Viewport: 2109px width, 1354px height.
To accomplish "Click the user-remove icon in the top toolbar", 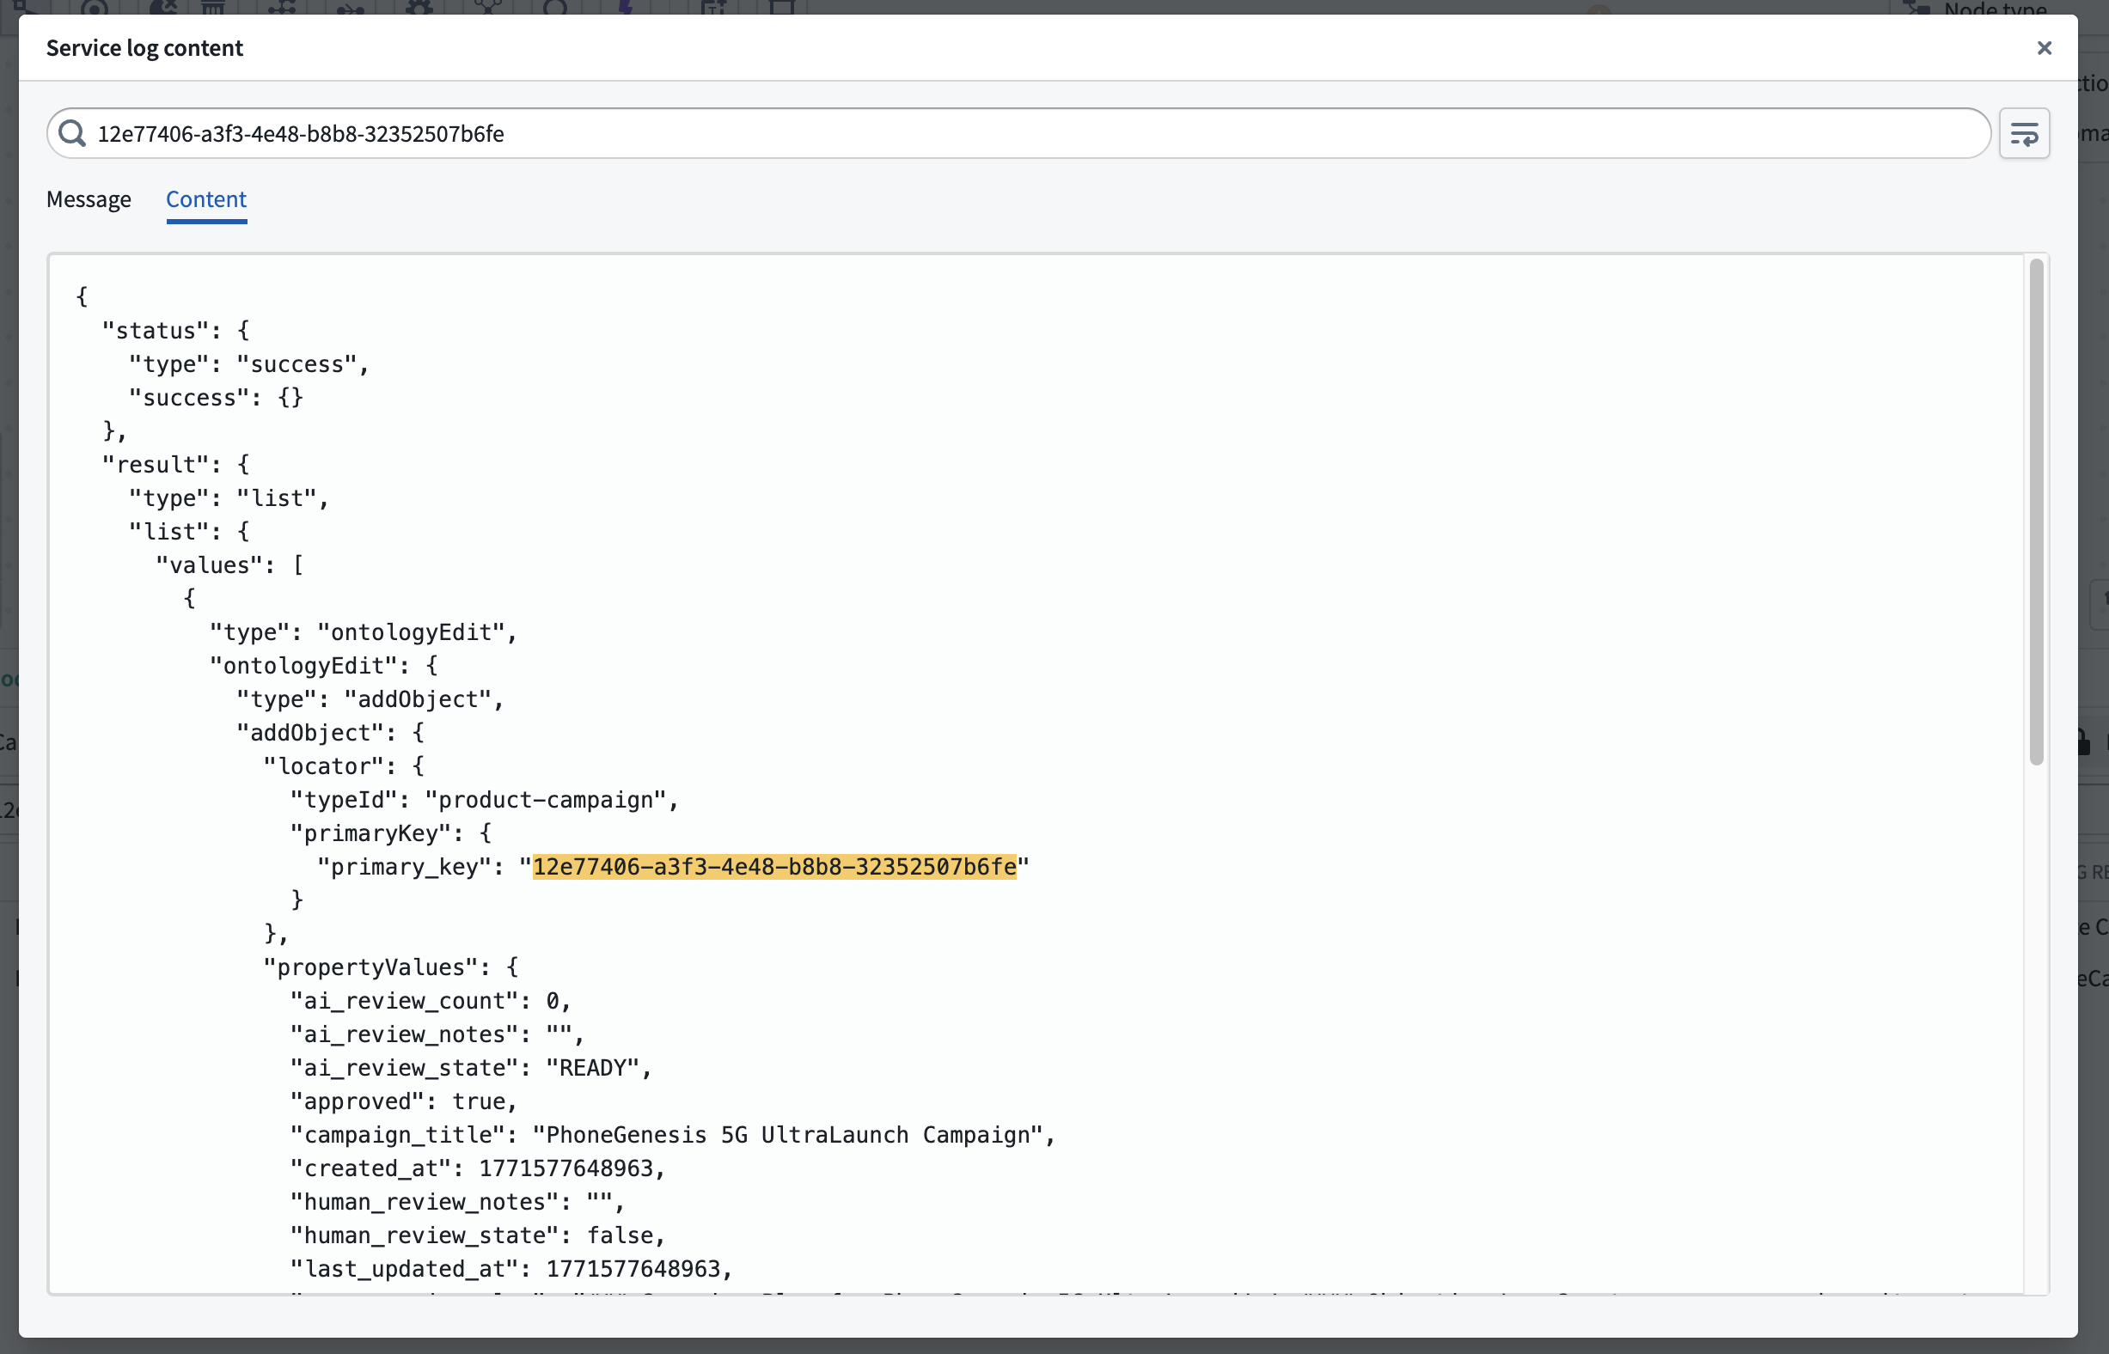I will click(162, 7).
